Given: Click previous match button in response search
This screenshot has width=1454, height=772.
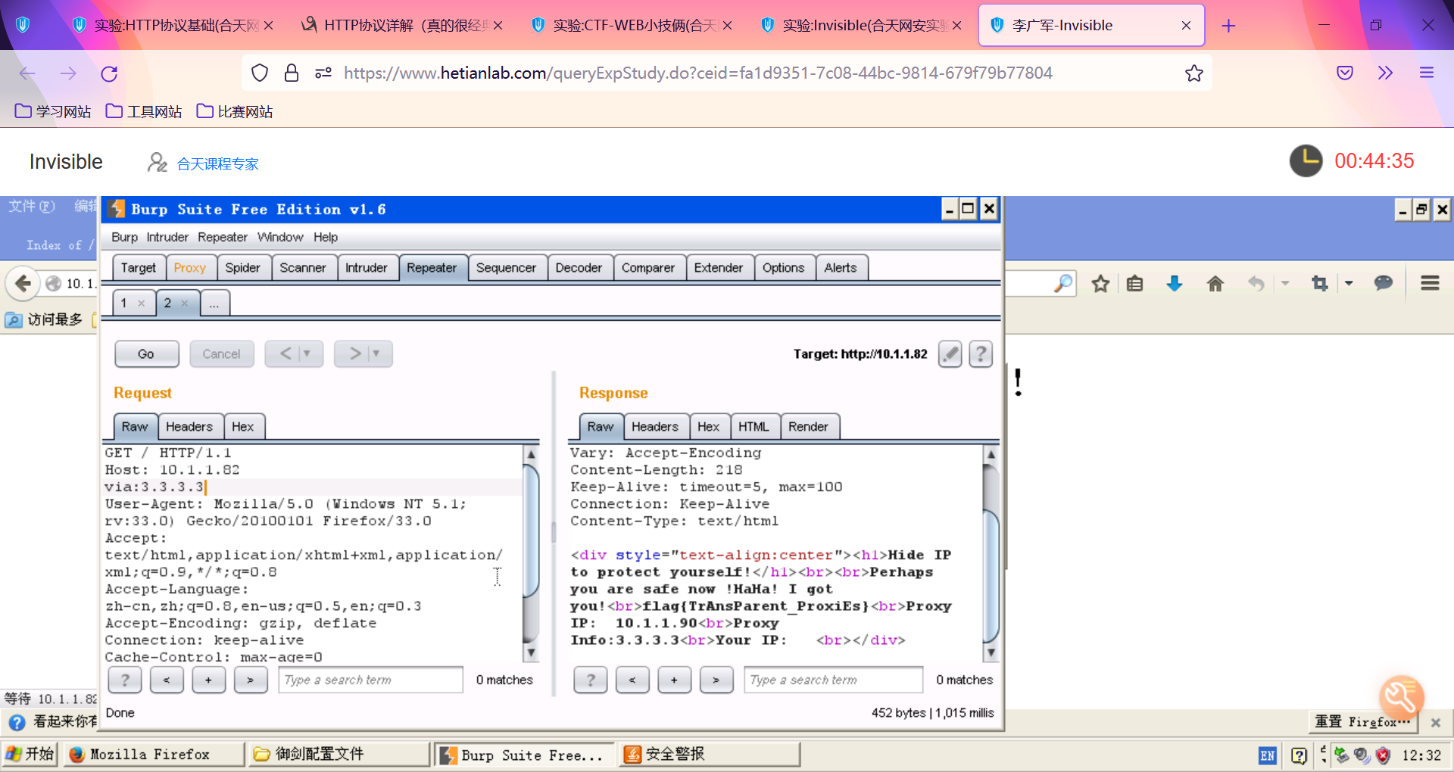Looking at the screenshot, I should tap(632, 680).
